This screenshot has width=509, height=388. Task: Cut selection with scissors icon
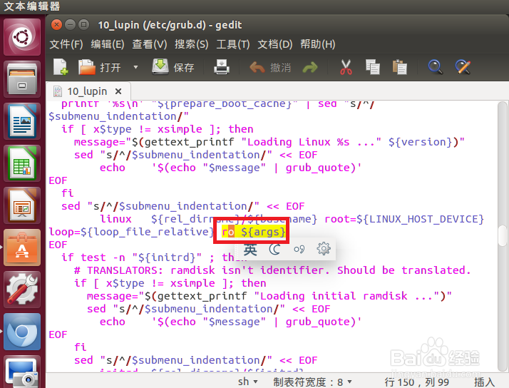pos(346,67)
